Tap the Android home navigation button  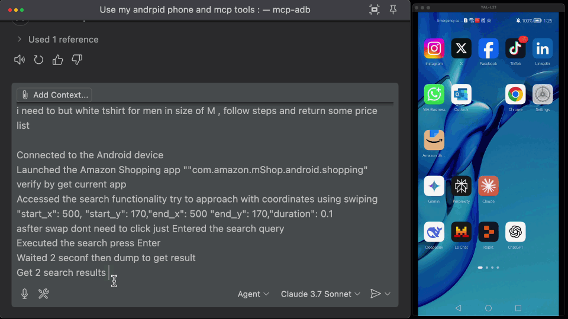[488, 308]
